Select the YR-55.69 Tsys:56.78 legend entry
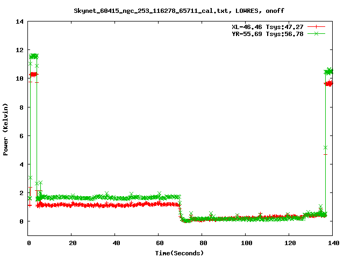344x258 pixels. click(268, 34)
